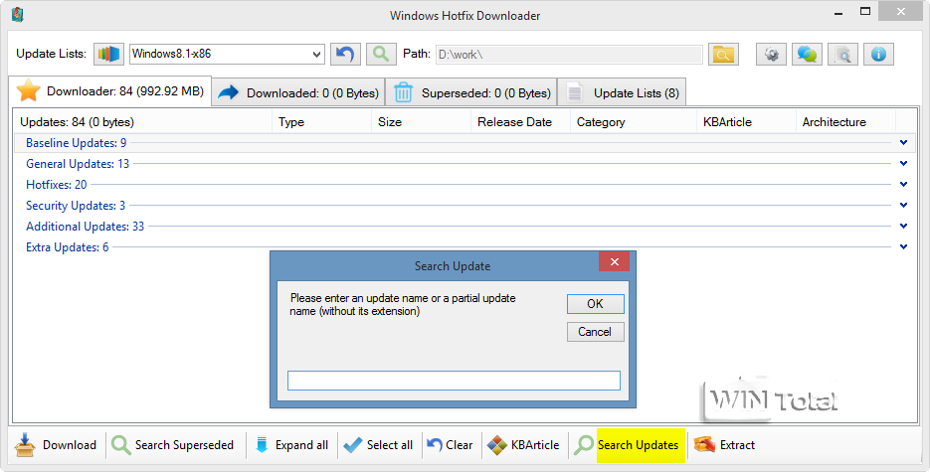This screenshot has width=930, height=472.
Task: Click Expand all in bottom toolbar
Action: 291,445
